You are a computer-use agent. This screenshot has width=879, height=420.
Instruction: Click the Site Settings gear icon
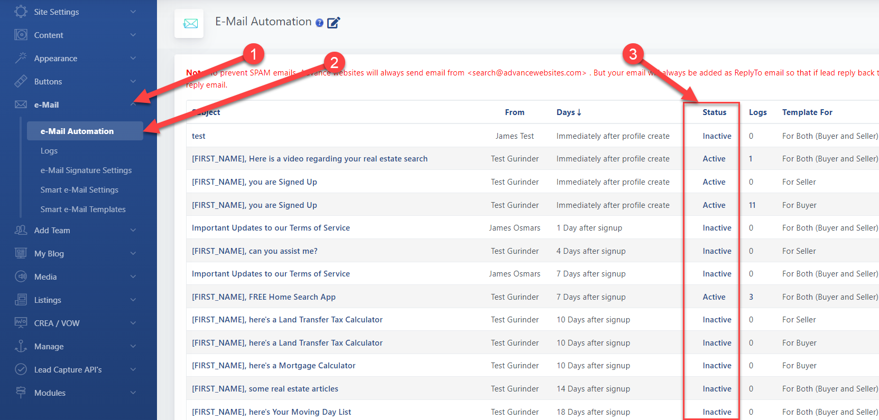(21, 12)
